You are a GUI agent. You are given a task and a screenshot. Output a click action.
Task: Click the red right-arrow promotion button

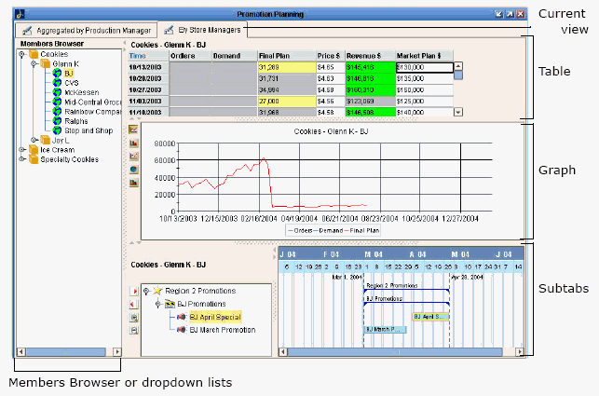pyautogui.click(x=134, y=292)
